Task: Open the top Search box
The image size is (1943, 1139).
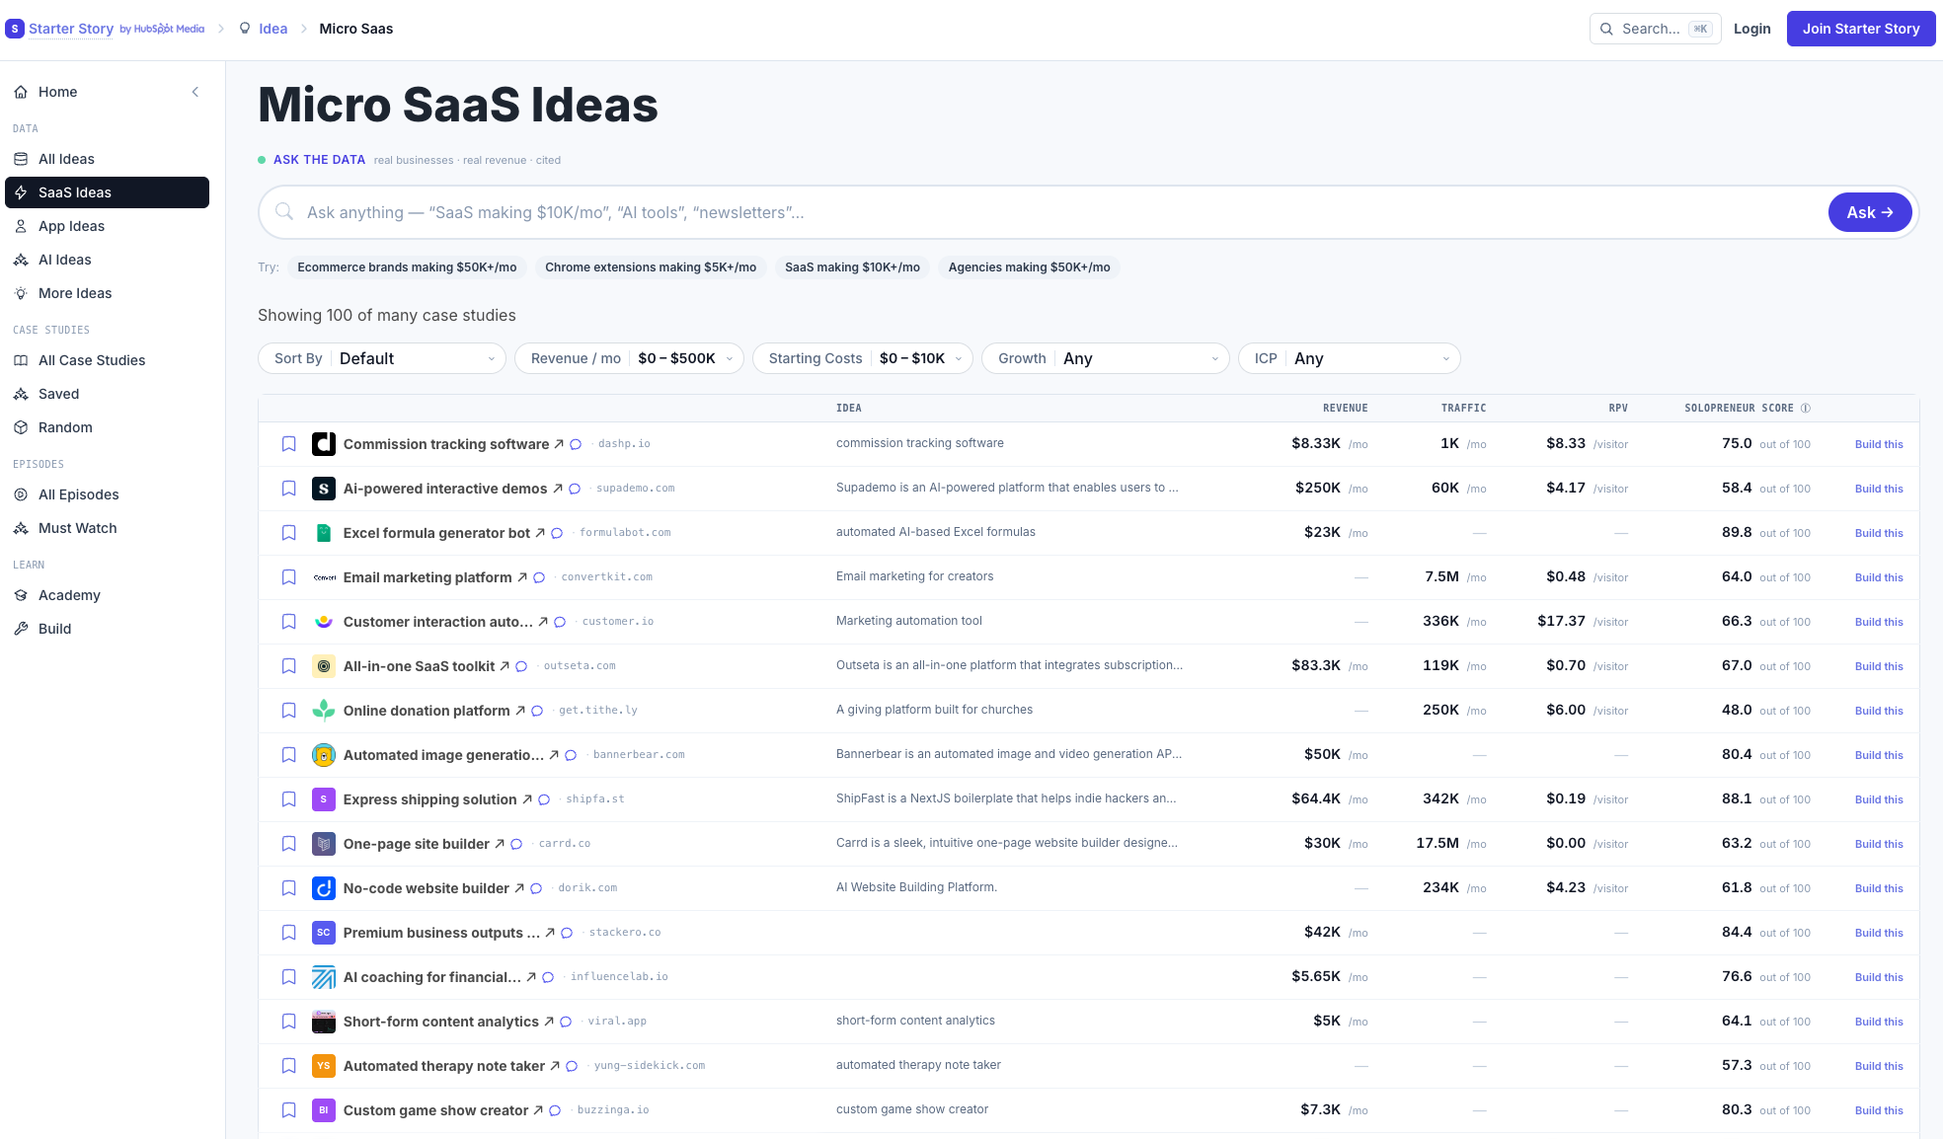Action: [x=1655, y=29]
